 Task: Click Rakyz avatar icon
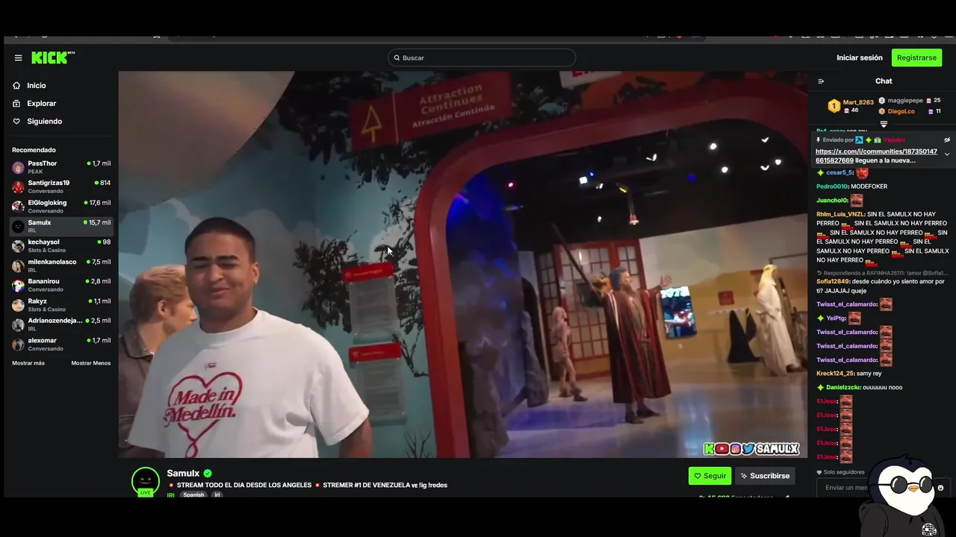(18, 305)
